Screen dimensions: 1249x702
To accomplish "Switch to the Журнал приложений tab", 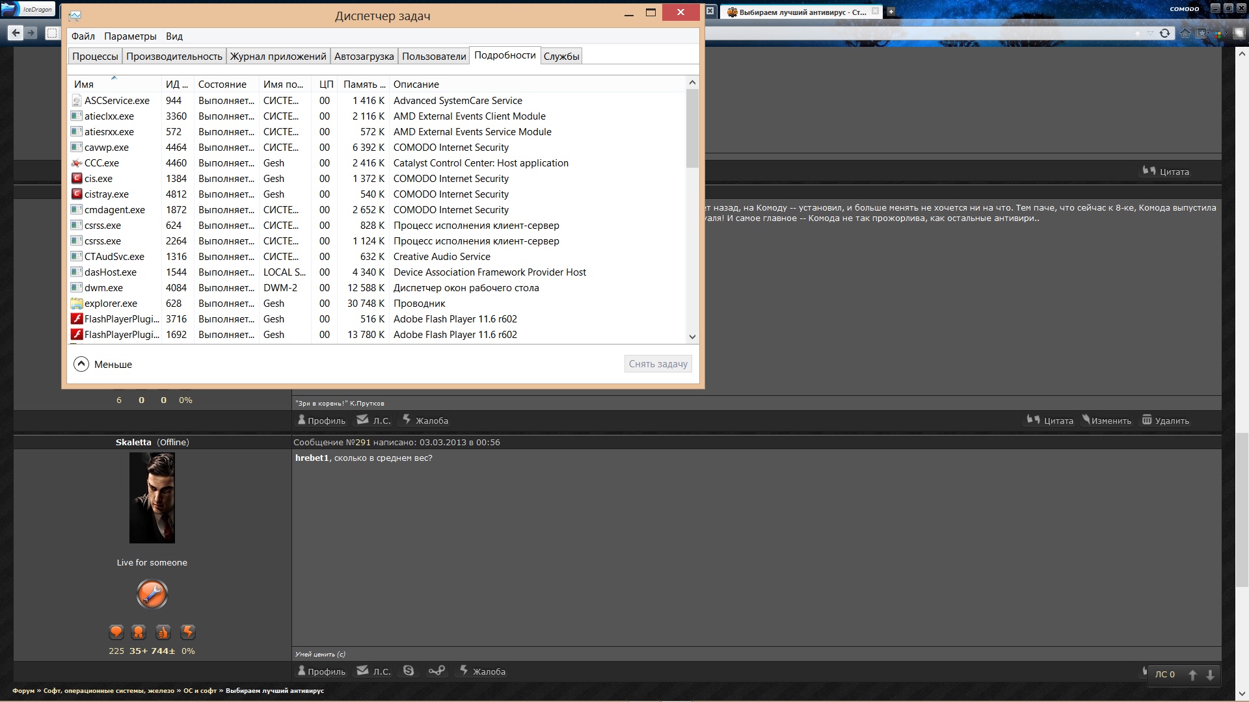I will (x=278, y=57).
